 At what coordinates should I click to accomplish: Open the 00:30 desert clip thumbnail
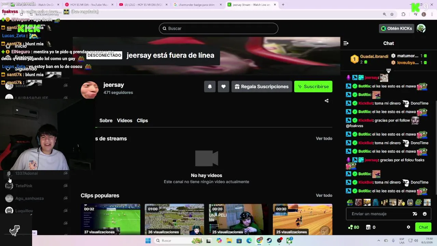[x=302, y=220]
